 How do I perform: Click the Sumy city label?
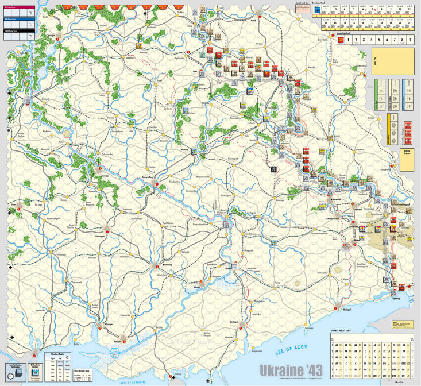195,72
